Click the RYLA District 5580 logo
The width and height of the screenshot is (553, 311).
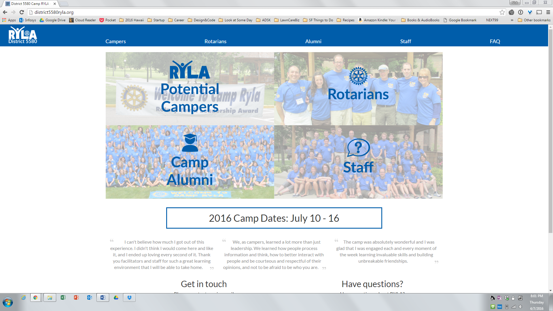(x=23, y=35)
